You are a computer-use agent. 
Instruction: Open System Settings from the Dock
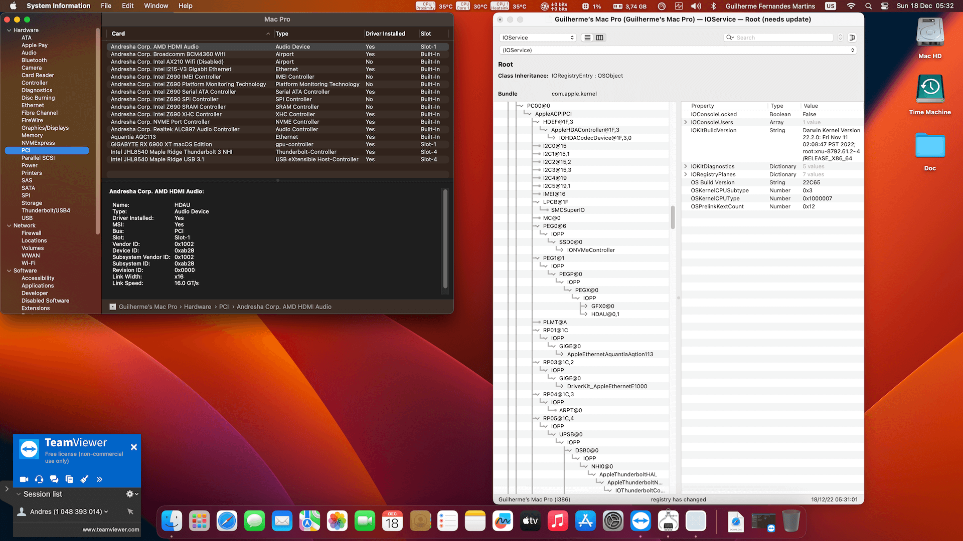tap(613, 521)
